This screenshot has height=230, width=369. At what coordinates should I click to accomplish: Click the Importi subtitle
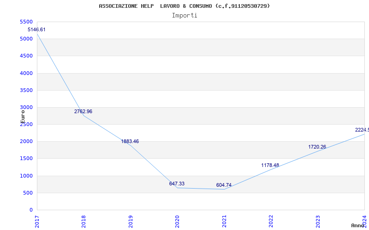[x=184, y=16]
